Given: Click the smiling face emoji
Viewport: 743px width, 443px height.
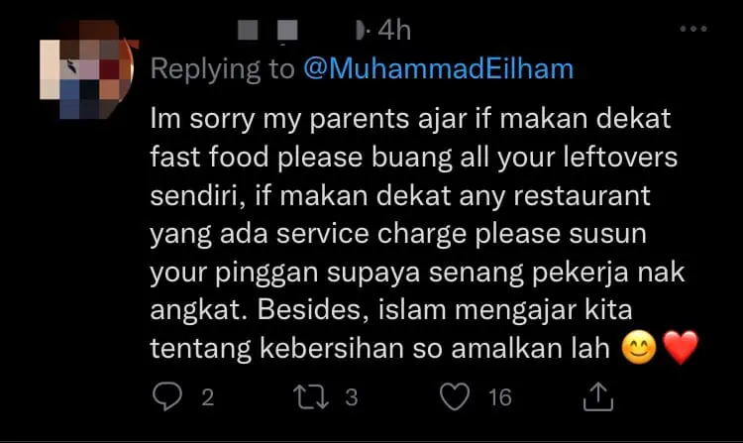Looking at the screenshot, I should coord(639,347).
